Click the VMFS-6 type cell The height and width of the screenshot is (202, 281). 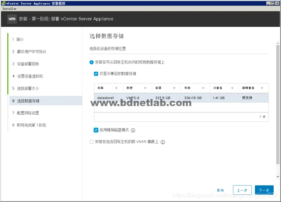pyautogui.click(x=132, y=98)
